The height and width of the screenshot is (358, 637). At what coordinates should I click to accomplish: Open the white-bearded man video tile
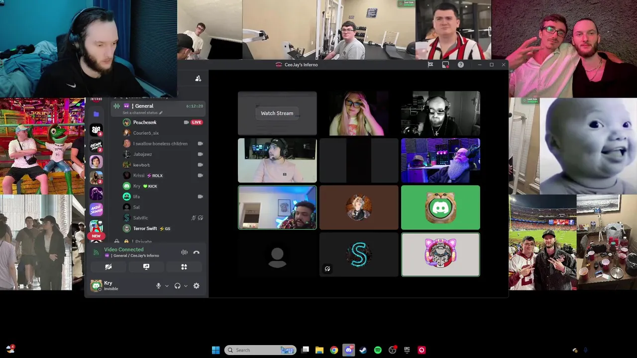440,160
